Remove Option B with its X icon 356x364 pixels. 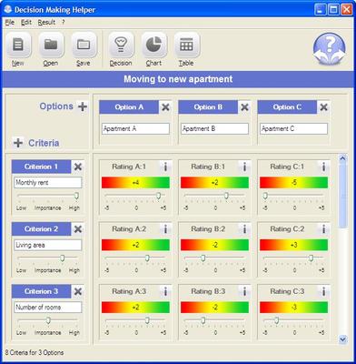244,107
